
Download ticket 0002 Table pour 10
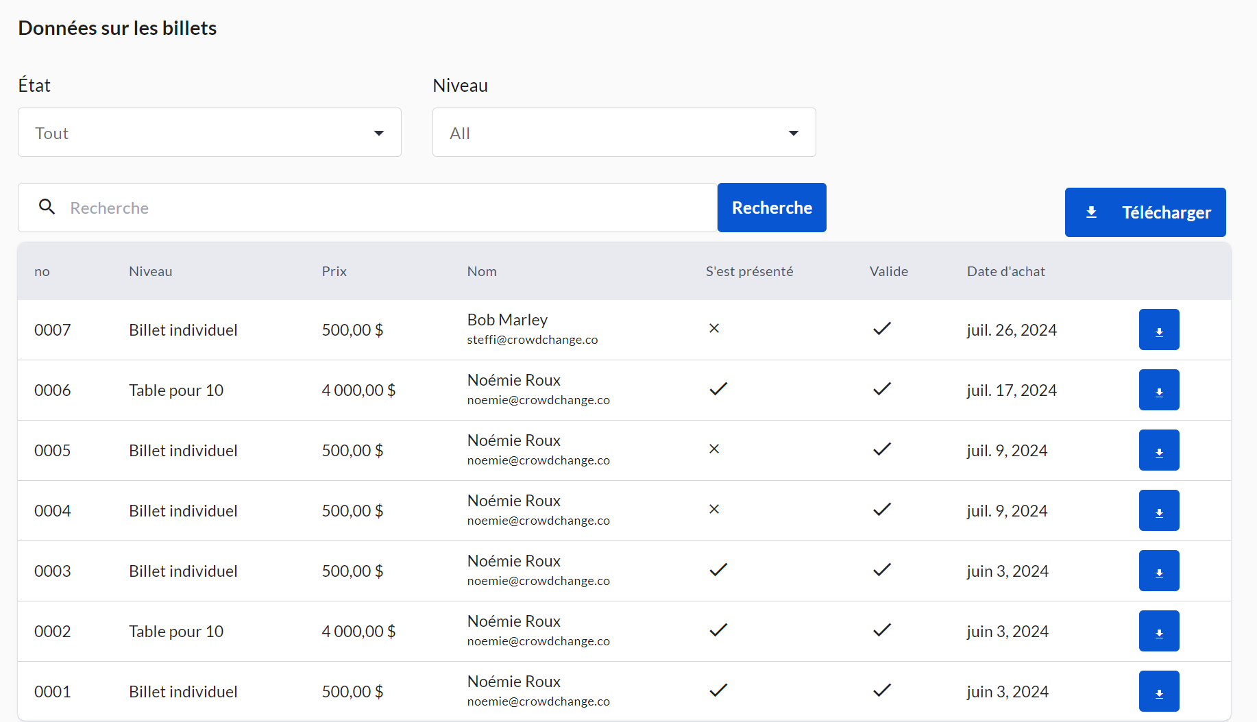1158,631
